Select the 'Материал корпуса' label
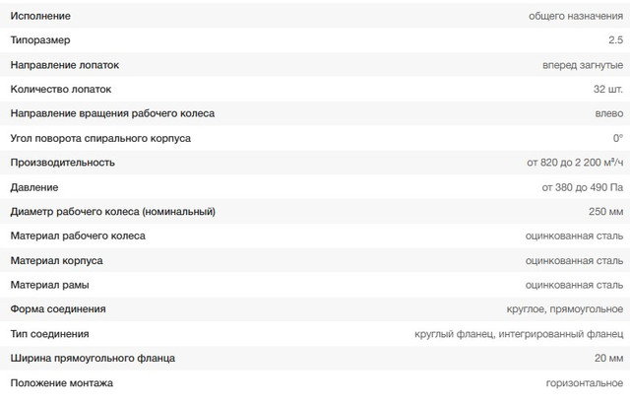630x405 pixels. (x=56, y=260)
